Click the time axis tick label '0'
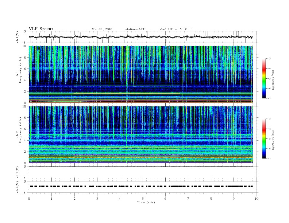Image resolution: width=289 pixels, height=223 pixels. tap(29, 199)
